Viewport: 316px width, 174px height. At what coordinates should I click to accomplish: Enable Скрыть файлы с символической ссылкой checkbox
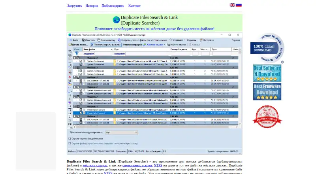[x=70, y=144]
